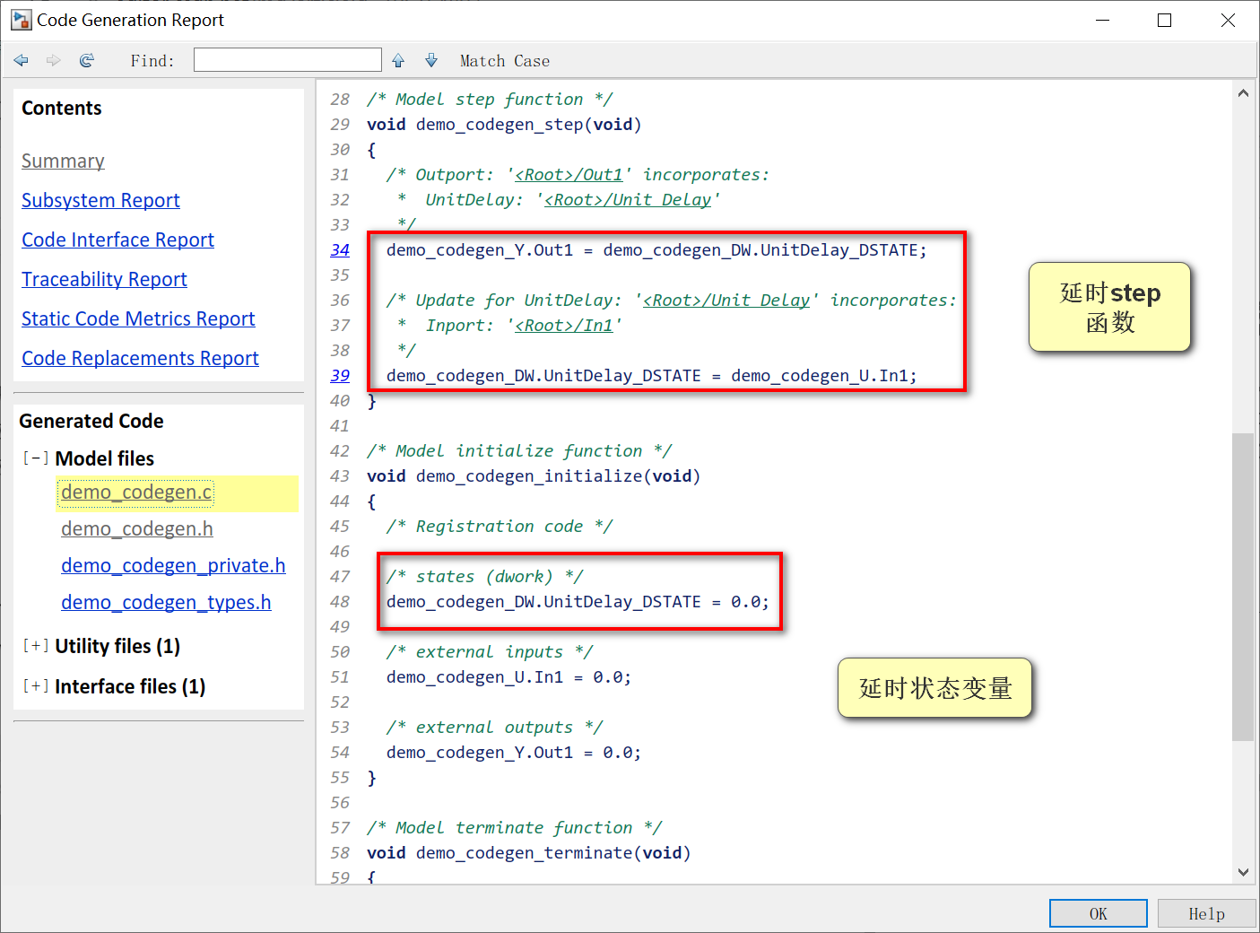The height and width of the screenshot is (933, 1260).
Task: Open the Traceability Report
Action: coord(104,279)
